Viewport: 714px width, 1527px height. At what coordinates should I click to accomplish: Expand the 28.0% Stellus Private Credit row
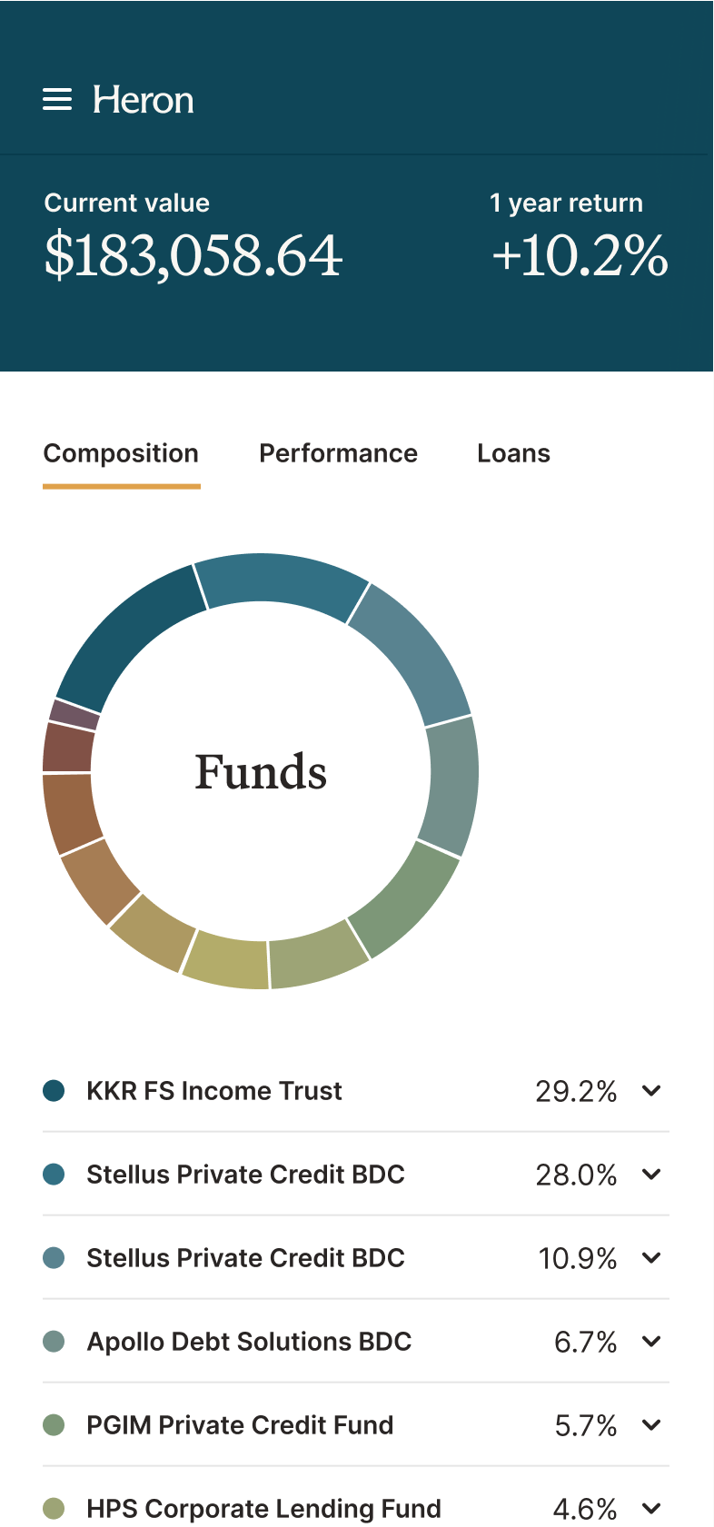pyautogui.click(x=651, y=1174)
